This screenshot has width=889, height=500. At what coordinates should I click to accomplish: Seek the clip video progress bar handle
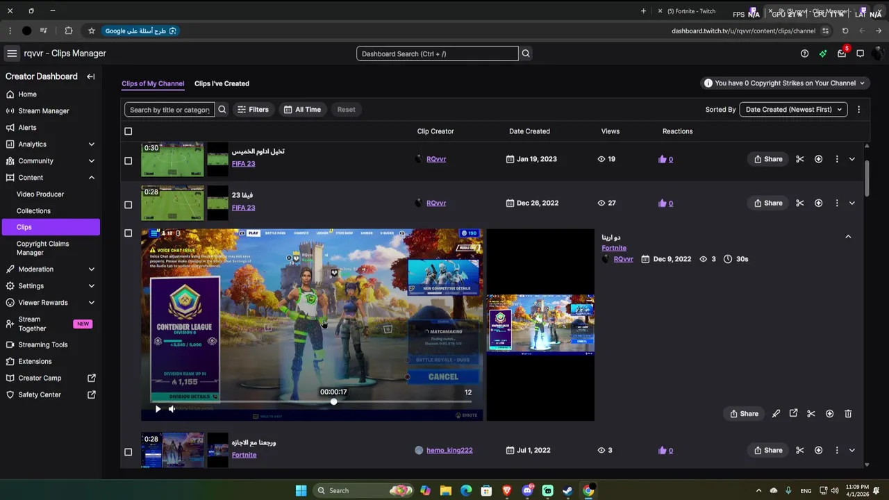click(x=334, y=401)
